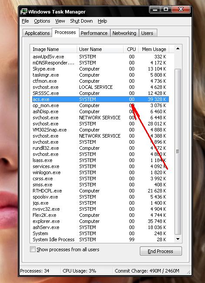Select the SRSSSC.exe process
The image size is (205, 283).
point(99,93)
